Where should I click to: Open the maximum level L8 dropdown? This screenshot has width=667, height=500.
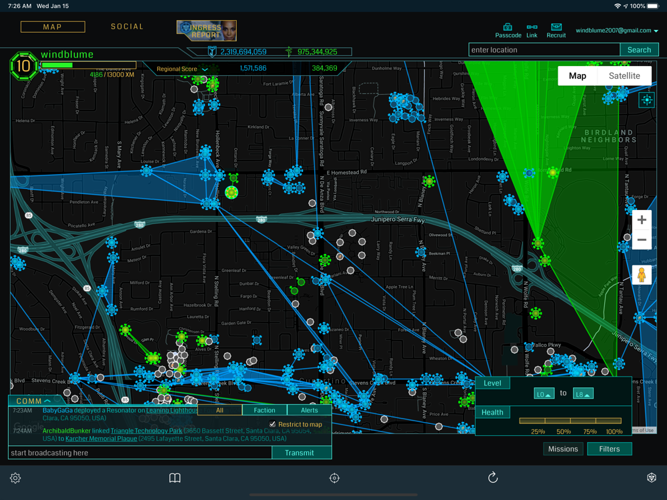pos(583,394)
